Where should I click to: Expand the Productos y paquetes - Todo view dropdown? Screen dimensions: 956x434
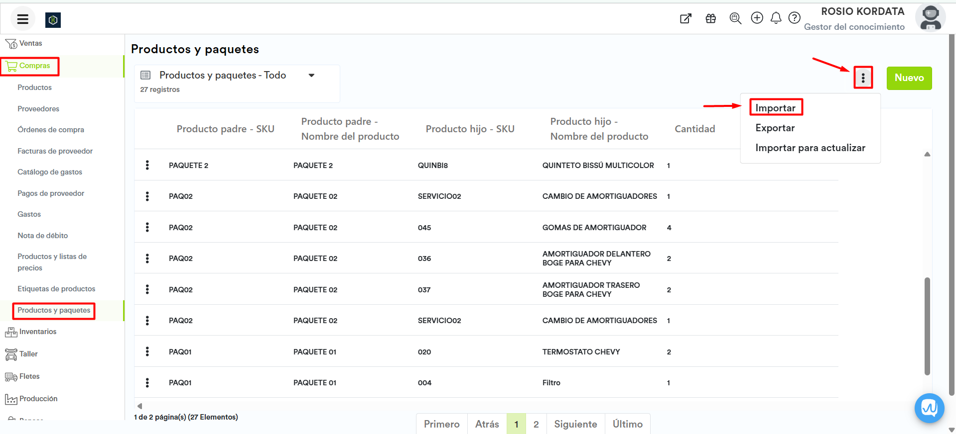coord(311,76)
